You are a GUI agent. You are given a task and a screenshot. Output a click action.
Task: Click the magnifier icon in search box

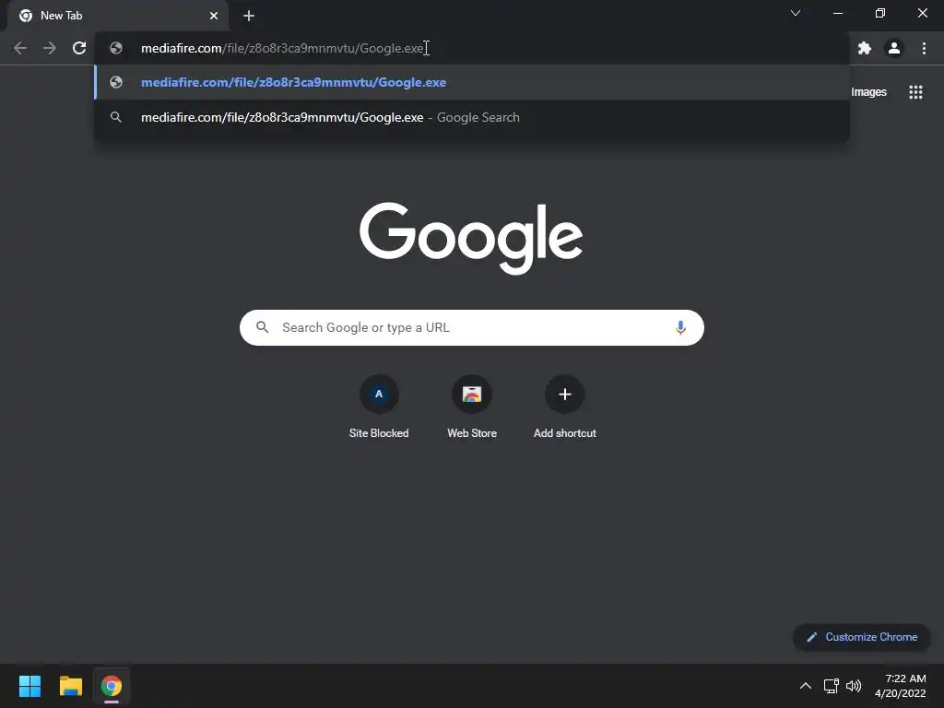click(x=262, y=327)
